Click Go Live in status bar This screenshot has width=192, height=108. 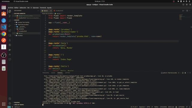pyautogui.click(x=171, y=107)
